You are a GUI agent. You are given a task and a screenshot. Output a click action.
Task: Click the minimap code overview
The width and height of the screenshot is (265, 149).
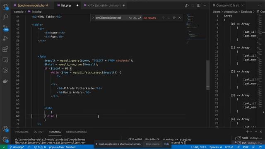click(196, 29)
